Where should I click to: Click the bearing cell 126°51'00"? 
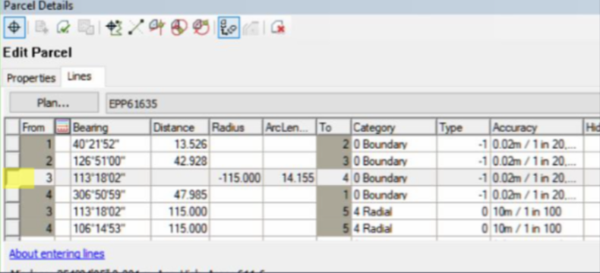pos(110,161)
